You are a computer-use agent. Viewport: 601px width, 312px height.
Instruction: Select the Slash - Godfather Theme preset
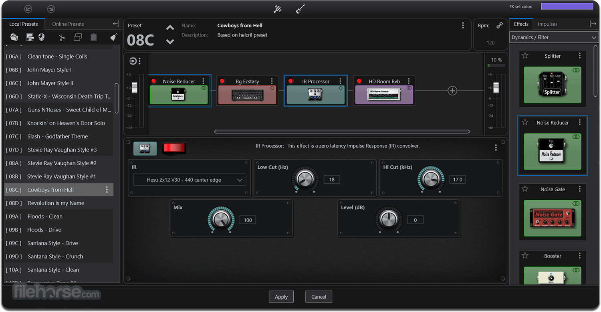click(59, 136)
